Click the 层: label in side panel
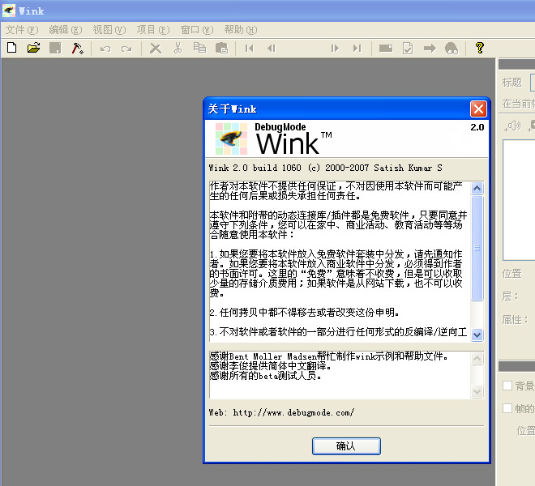The height and width of the screenshot is (486, 535). click(510, 296)
